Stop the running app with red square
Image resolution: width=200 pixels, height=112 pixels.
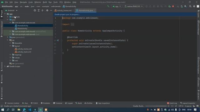(x=173, y=6)
